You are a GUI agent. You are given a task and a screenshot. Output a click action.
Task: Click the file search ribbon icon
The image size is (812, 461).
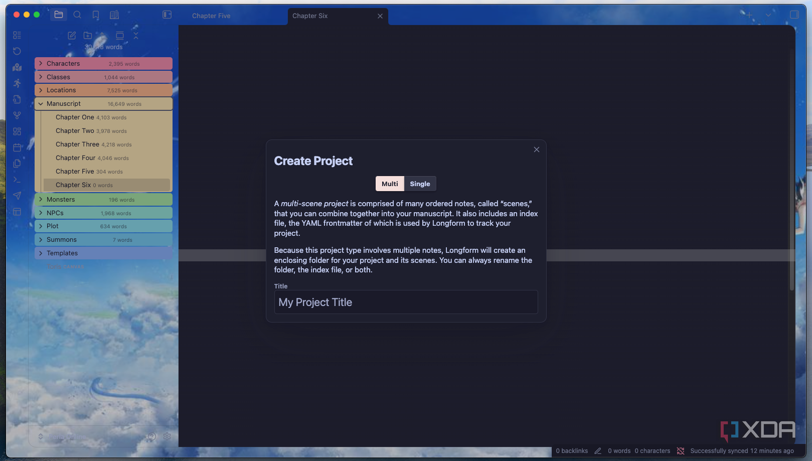(x=17, y=99)
